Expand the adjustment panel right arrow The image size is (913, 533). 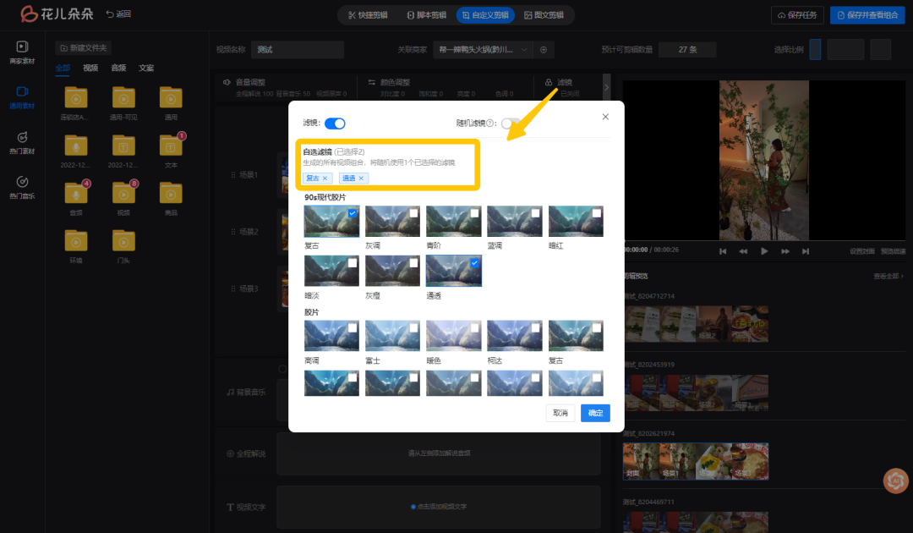coord(606,87)
